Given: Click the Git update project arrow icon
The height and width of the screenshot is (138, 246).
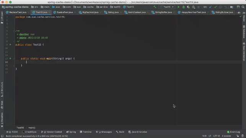Looking at the screenshot, I should tap(210, 7).
